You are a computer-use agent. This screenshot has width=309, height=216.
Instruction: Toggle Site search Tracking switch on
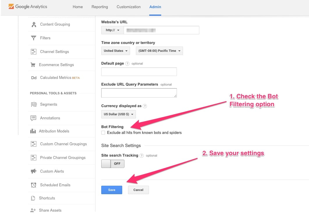(113, 164)
